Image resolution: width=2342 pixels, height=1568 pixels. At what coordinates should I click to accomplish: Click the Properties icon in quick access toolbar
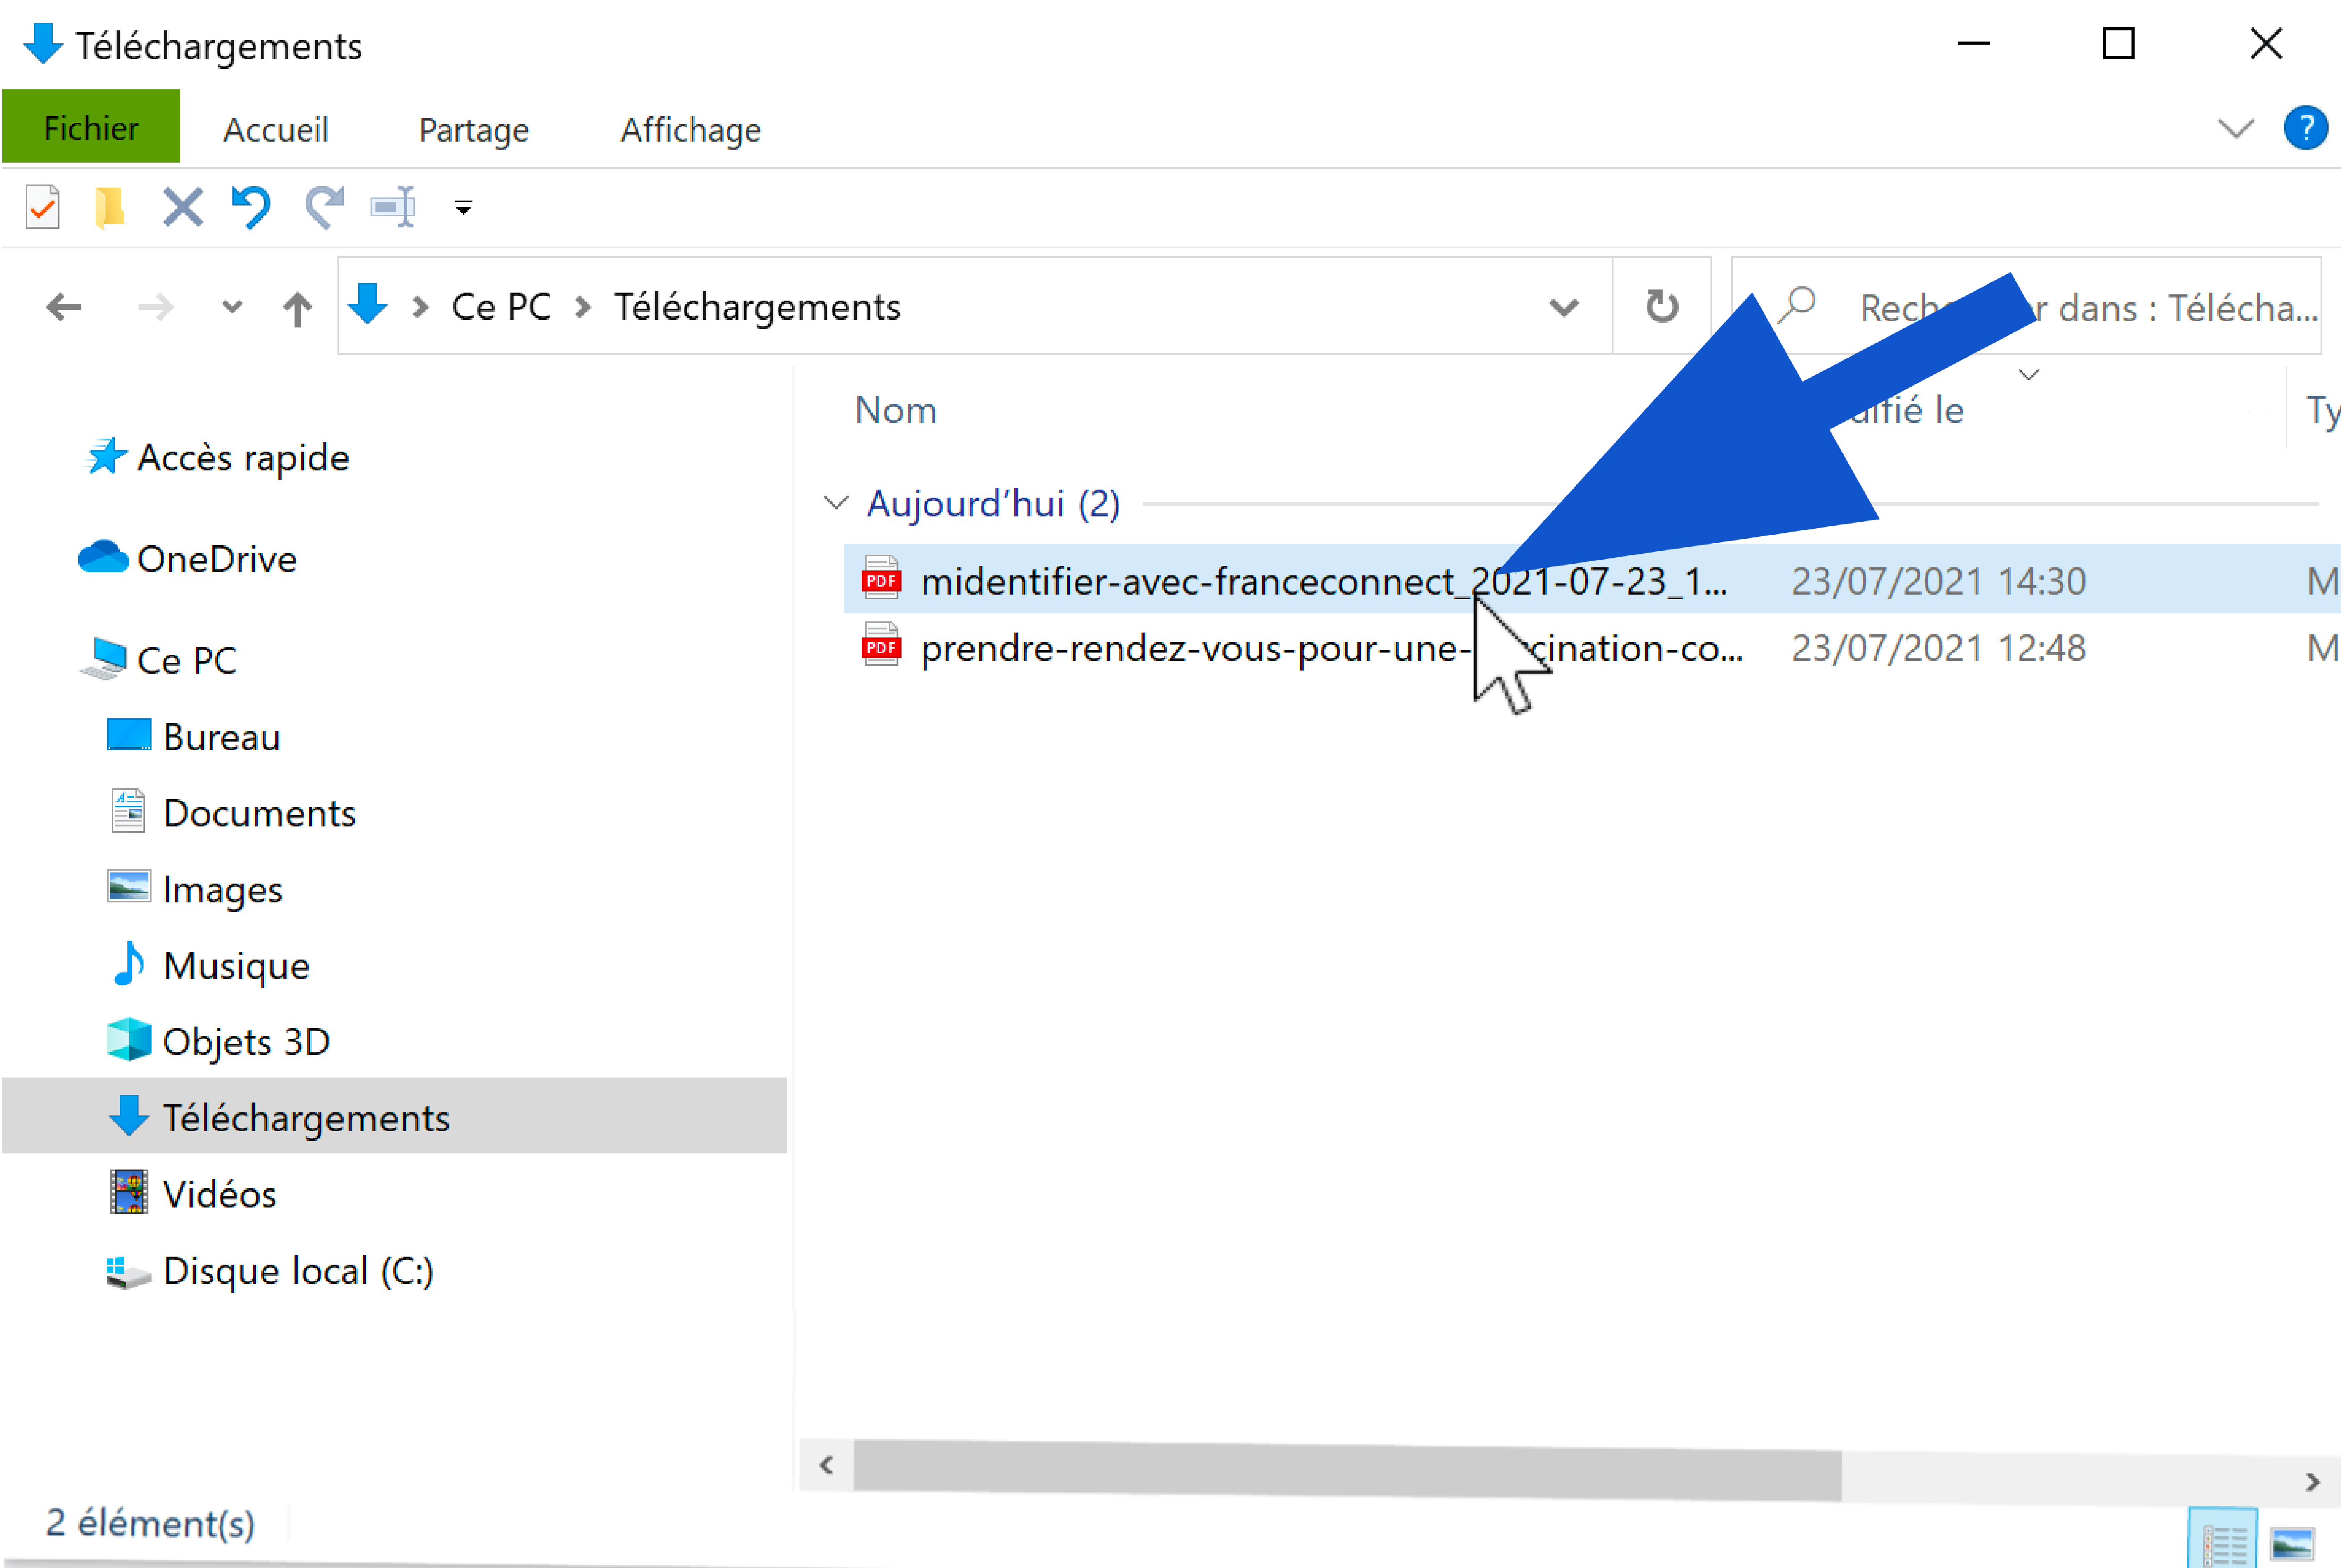click(42, 208)
